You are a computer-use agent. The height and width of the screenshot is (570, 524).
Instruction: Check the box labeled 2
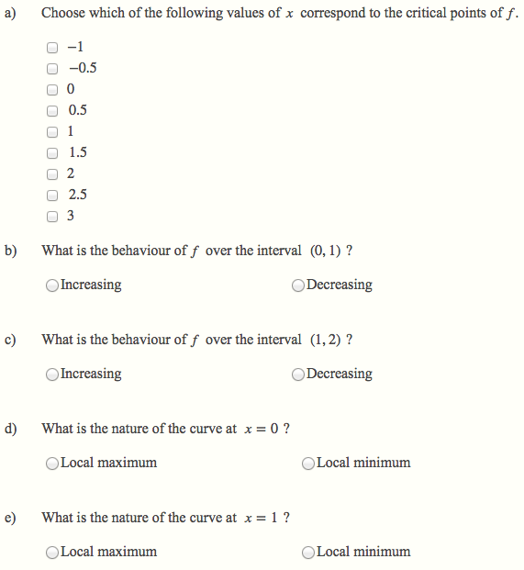[x=52, y=174]
